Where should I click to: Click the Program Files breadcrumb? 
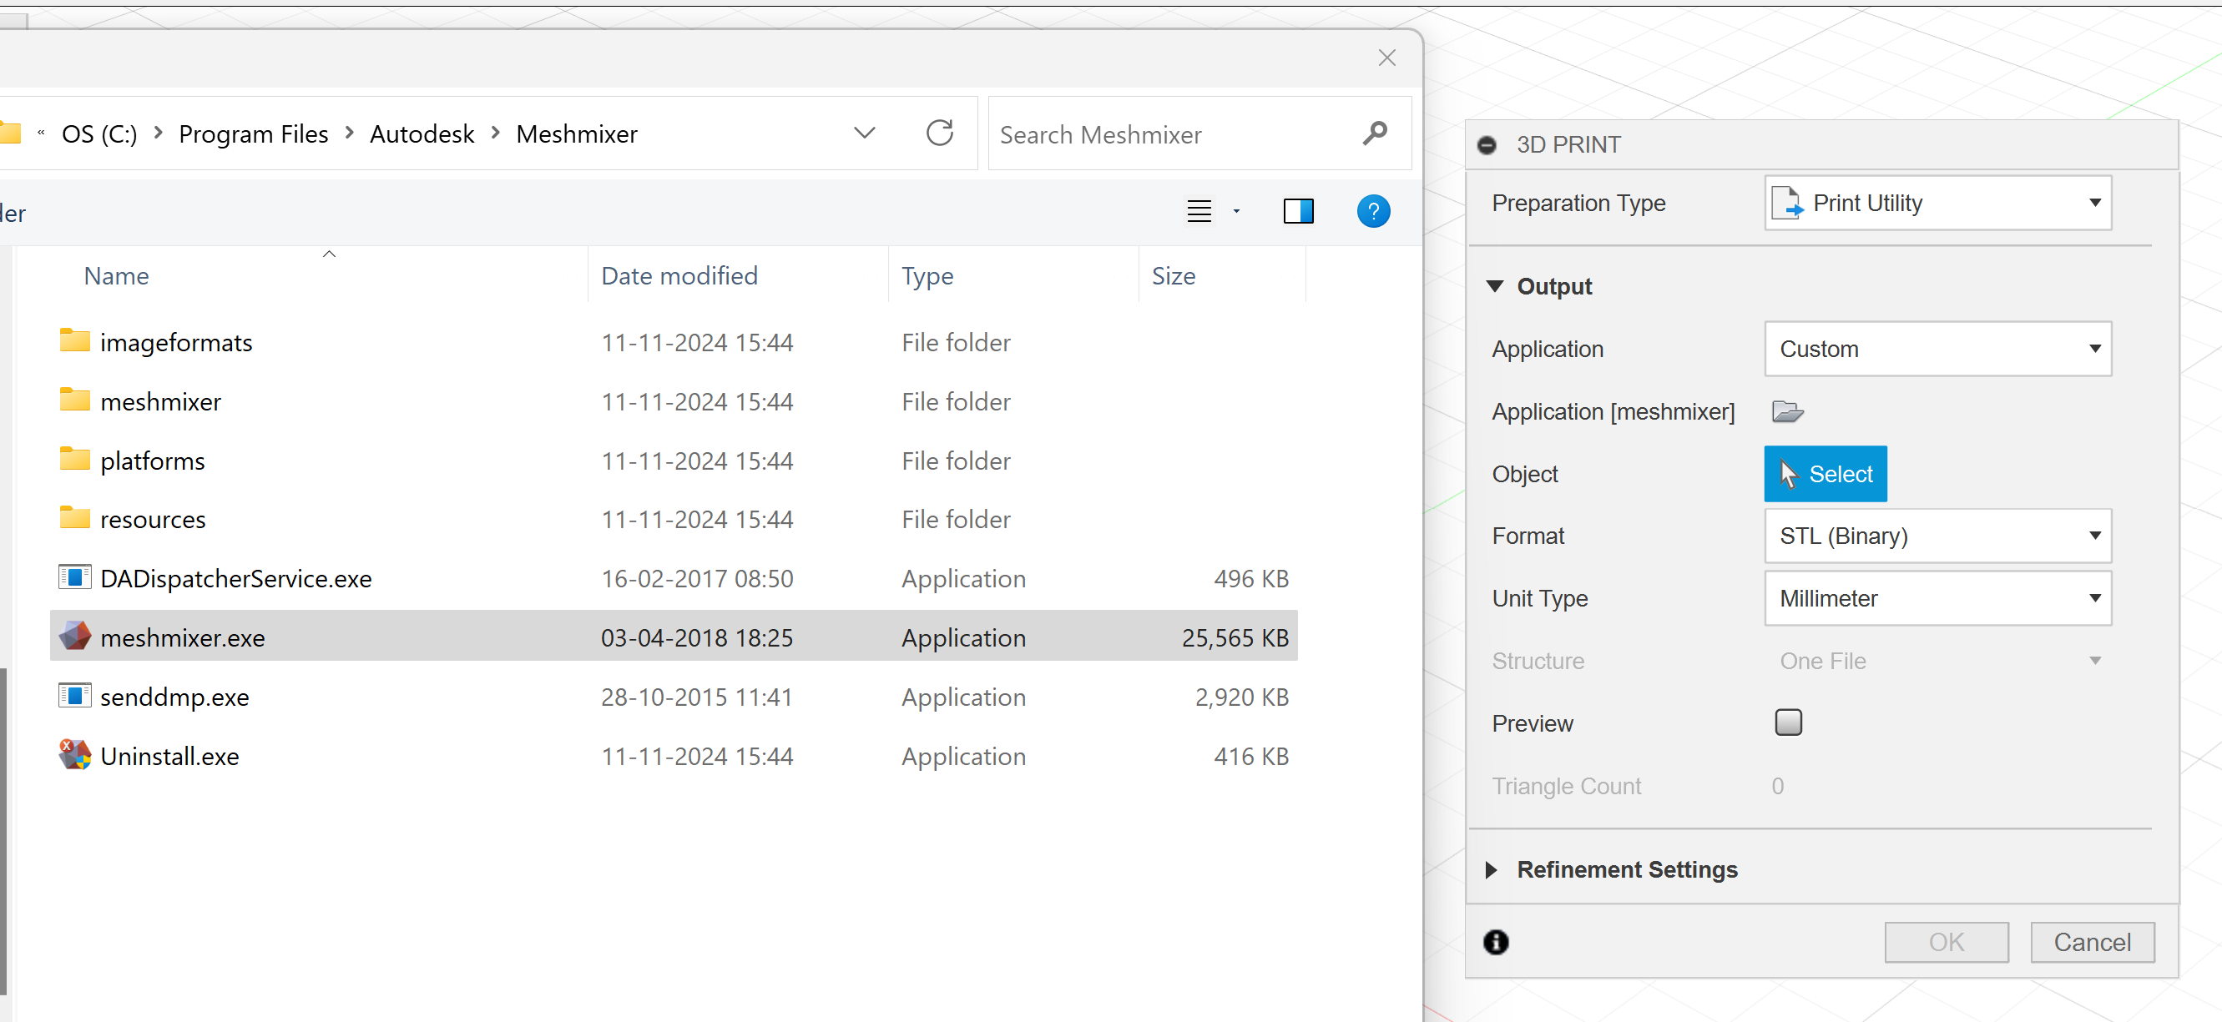253,134
